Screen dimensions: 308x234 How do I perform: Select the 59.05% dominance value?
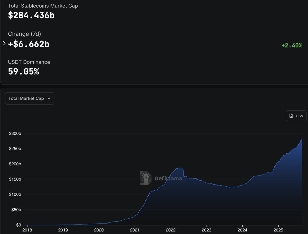24,72
